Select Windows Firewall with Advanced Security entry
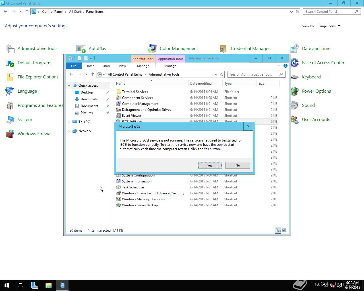364x291 pixels. tap(153, 193)
